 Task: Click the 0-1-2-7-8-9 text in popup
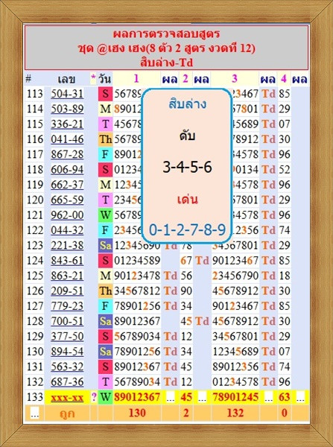coord(187,229)
